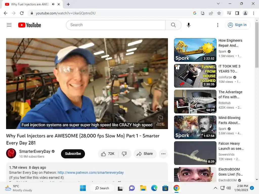Click the YouTube search field
This screenshot has width=259, height=194.
tap(116, 25)
